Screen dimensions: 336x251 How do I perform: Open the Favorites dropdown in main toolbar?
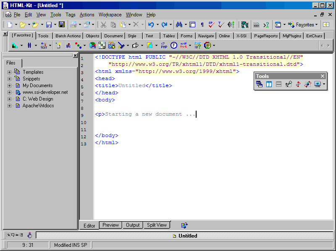click(x=303, y=25)
